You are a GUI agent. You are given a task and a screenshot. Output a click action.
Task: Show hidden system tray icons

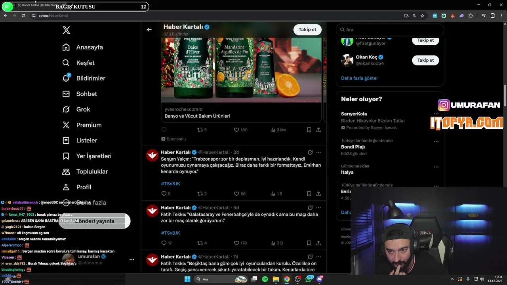click(452, 279)
